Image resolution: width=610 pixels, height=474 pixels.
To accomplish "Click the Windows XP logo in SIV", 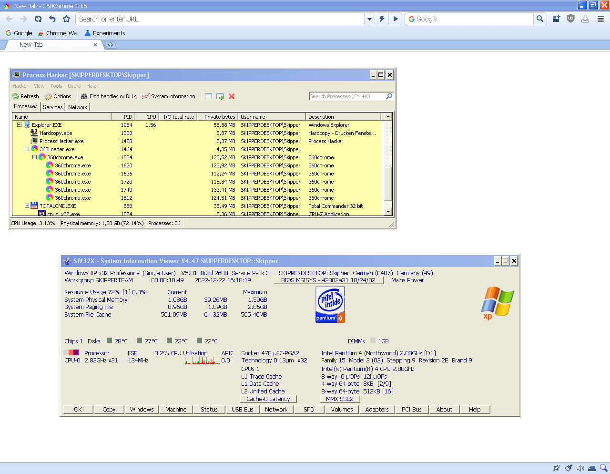I will click(x=498, y=303).
